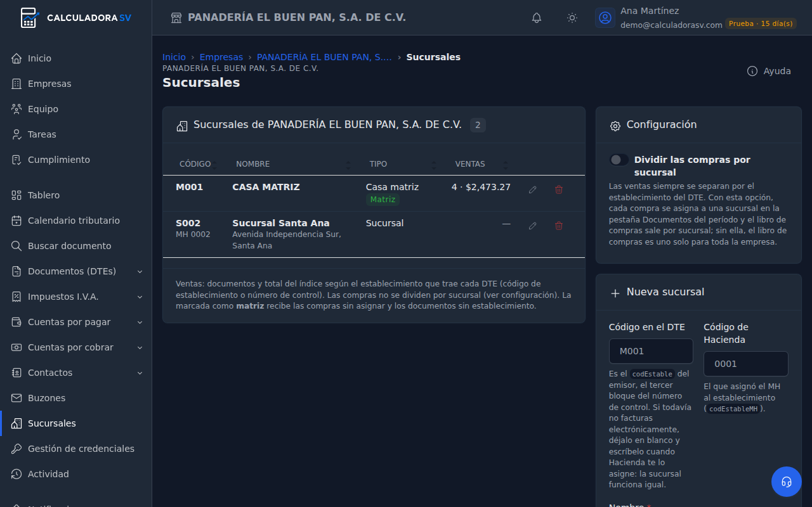Click the Gestión de credenciales key icon

(16, 449)
